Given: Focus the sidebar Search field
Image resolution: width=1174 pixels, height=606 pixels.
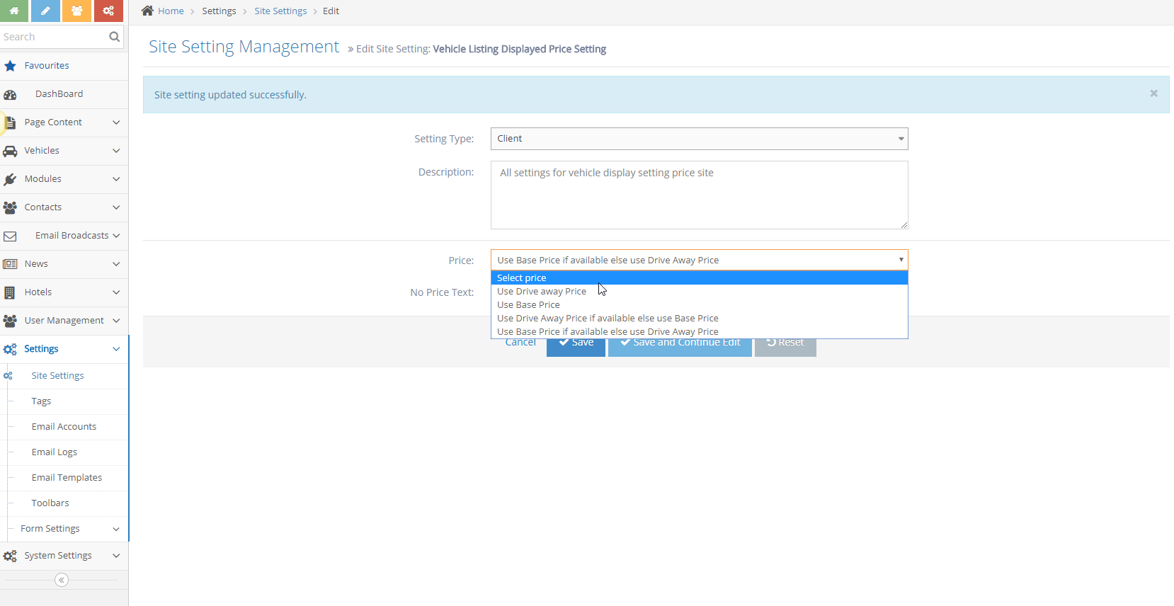Looking at the screenshot, I should click(x=53, y=37).
